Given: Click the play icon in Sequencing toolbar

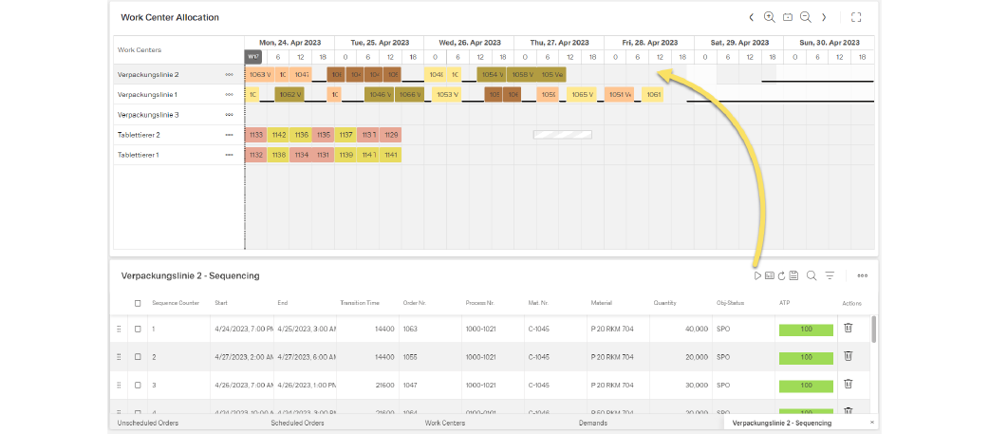Looking at the screenshot, I should click(757, 275).
